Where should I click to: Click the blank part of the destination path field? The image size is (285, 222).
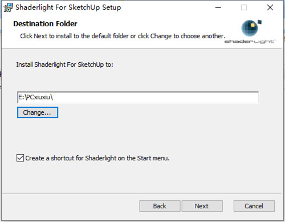point(156,97)
